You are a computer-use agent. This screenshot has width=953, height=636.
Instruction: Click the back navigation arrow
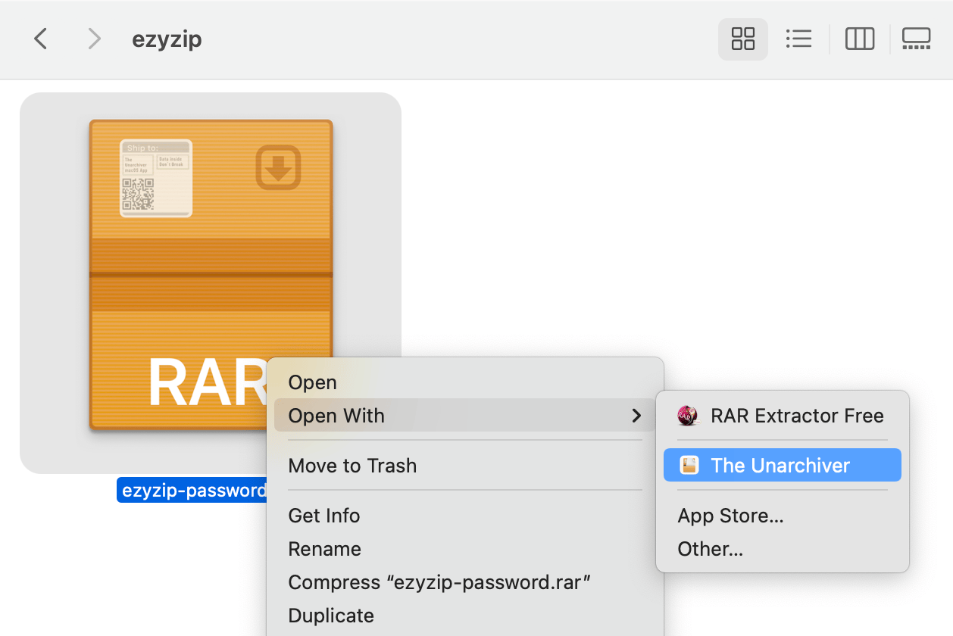coord(40,39)
